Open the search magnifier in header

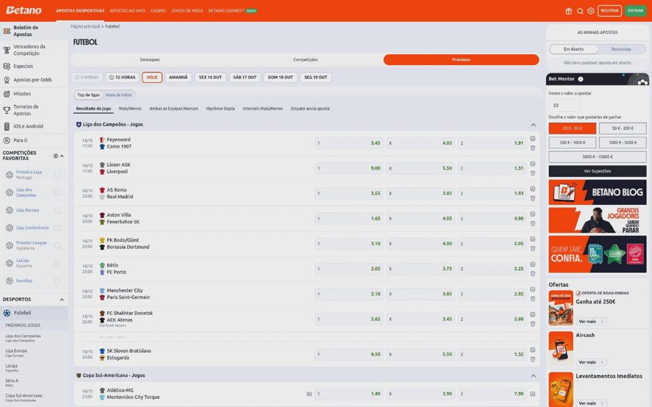coord(579,11)
